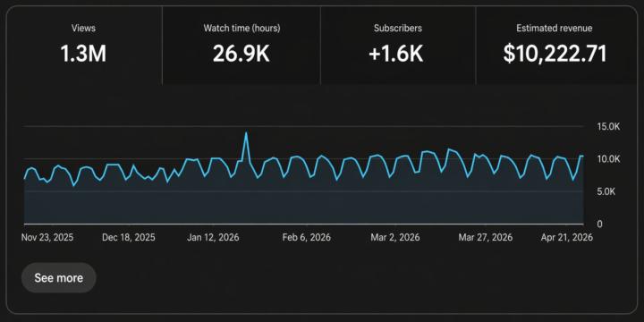This screenshot has width=644, height=322.
Task: Click the Nov 23, 2025 axis date
Action: [x=47, y=237]
